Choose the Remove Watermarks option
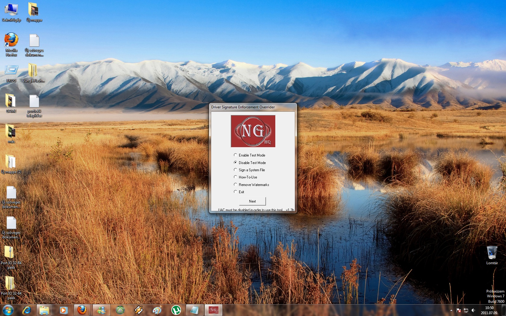506x316 pixels. [x=236, y=184]
